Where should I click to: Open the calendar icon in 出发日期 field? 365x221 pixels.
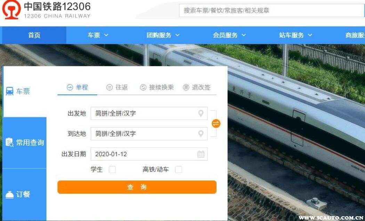coord(201,154)
